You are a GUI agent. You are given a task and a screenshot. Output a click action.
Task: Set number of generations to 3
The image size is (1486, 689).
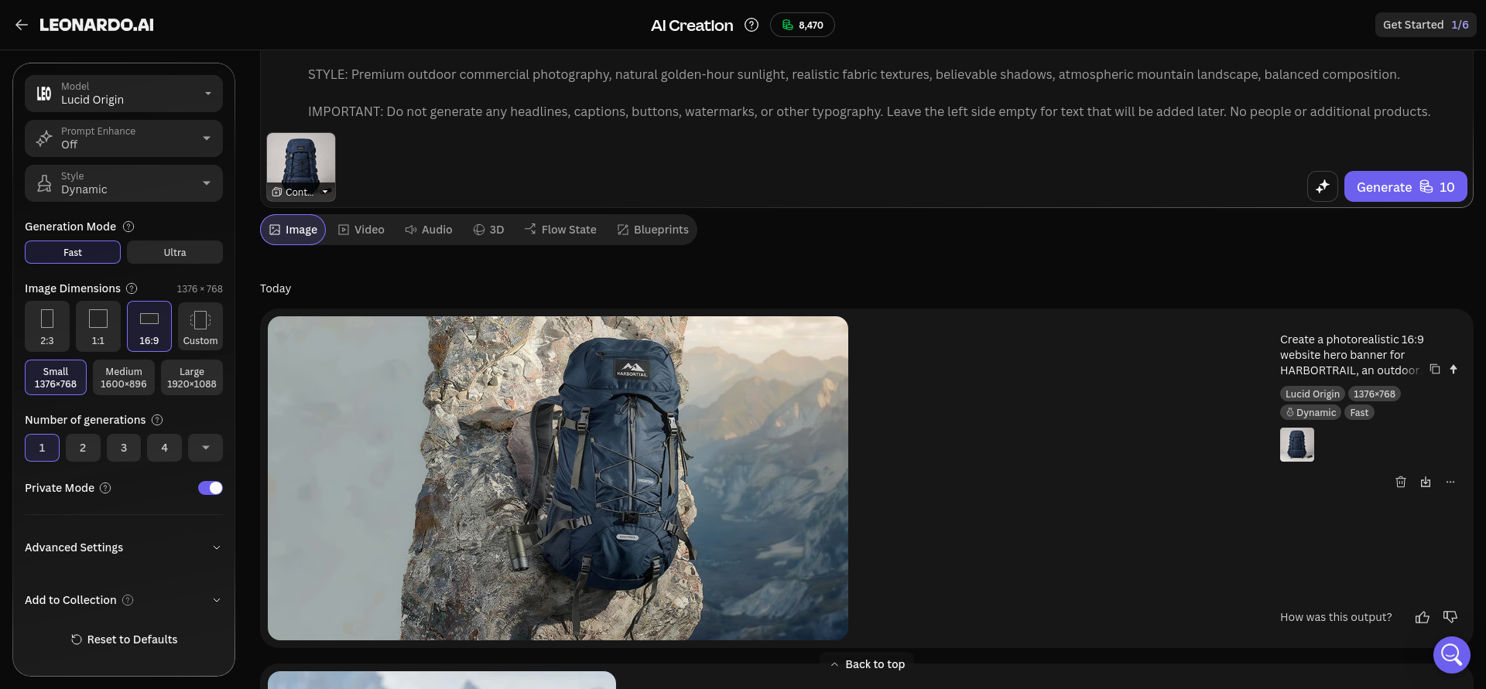[124, 448]
